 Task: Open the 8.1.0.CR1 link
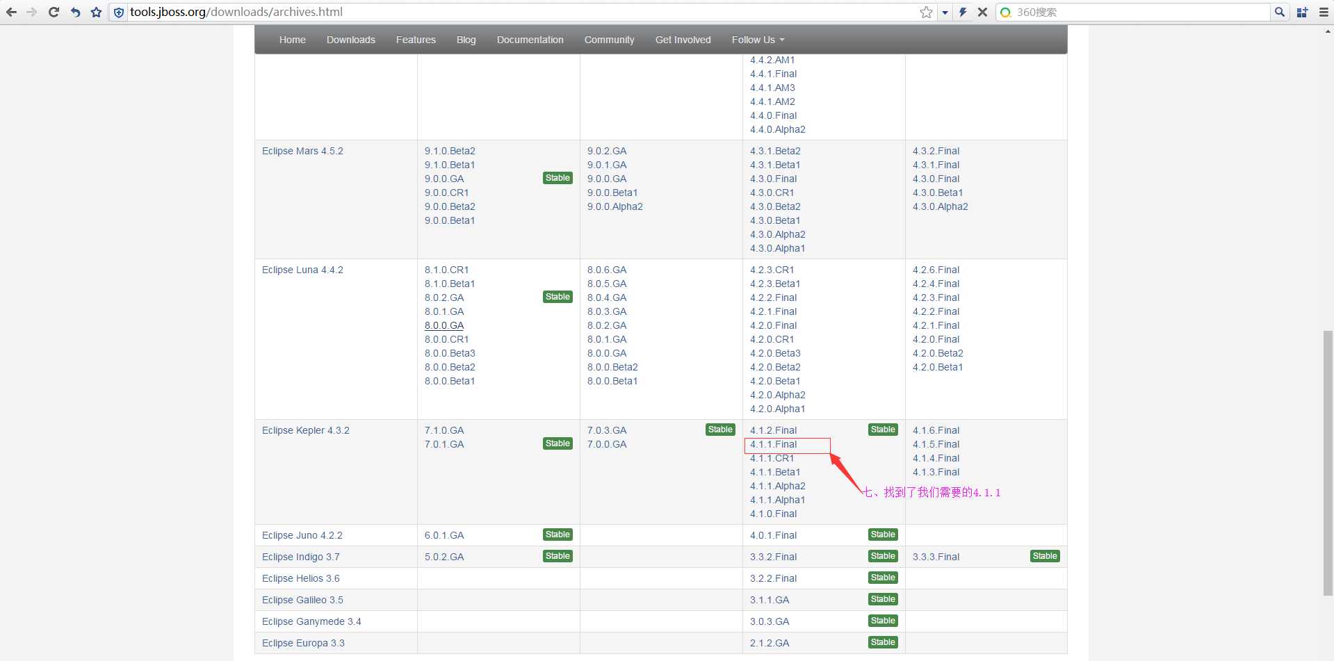[x=446, y=270]
